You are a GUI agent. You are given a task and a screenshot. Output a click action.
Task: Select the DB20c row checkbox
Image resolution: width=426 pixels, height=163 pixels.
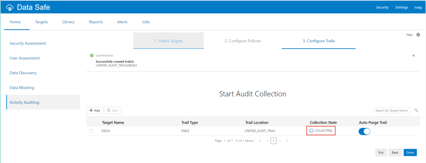pyautogui.click(x=91, y=131)
